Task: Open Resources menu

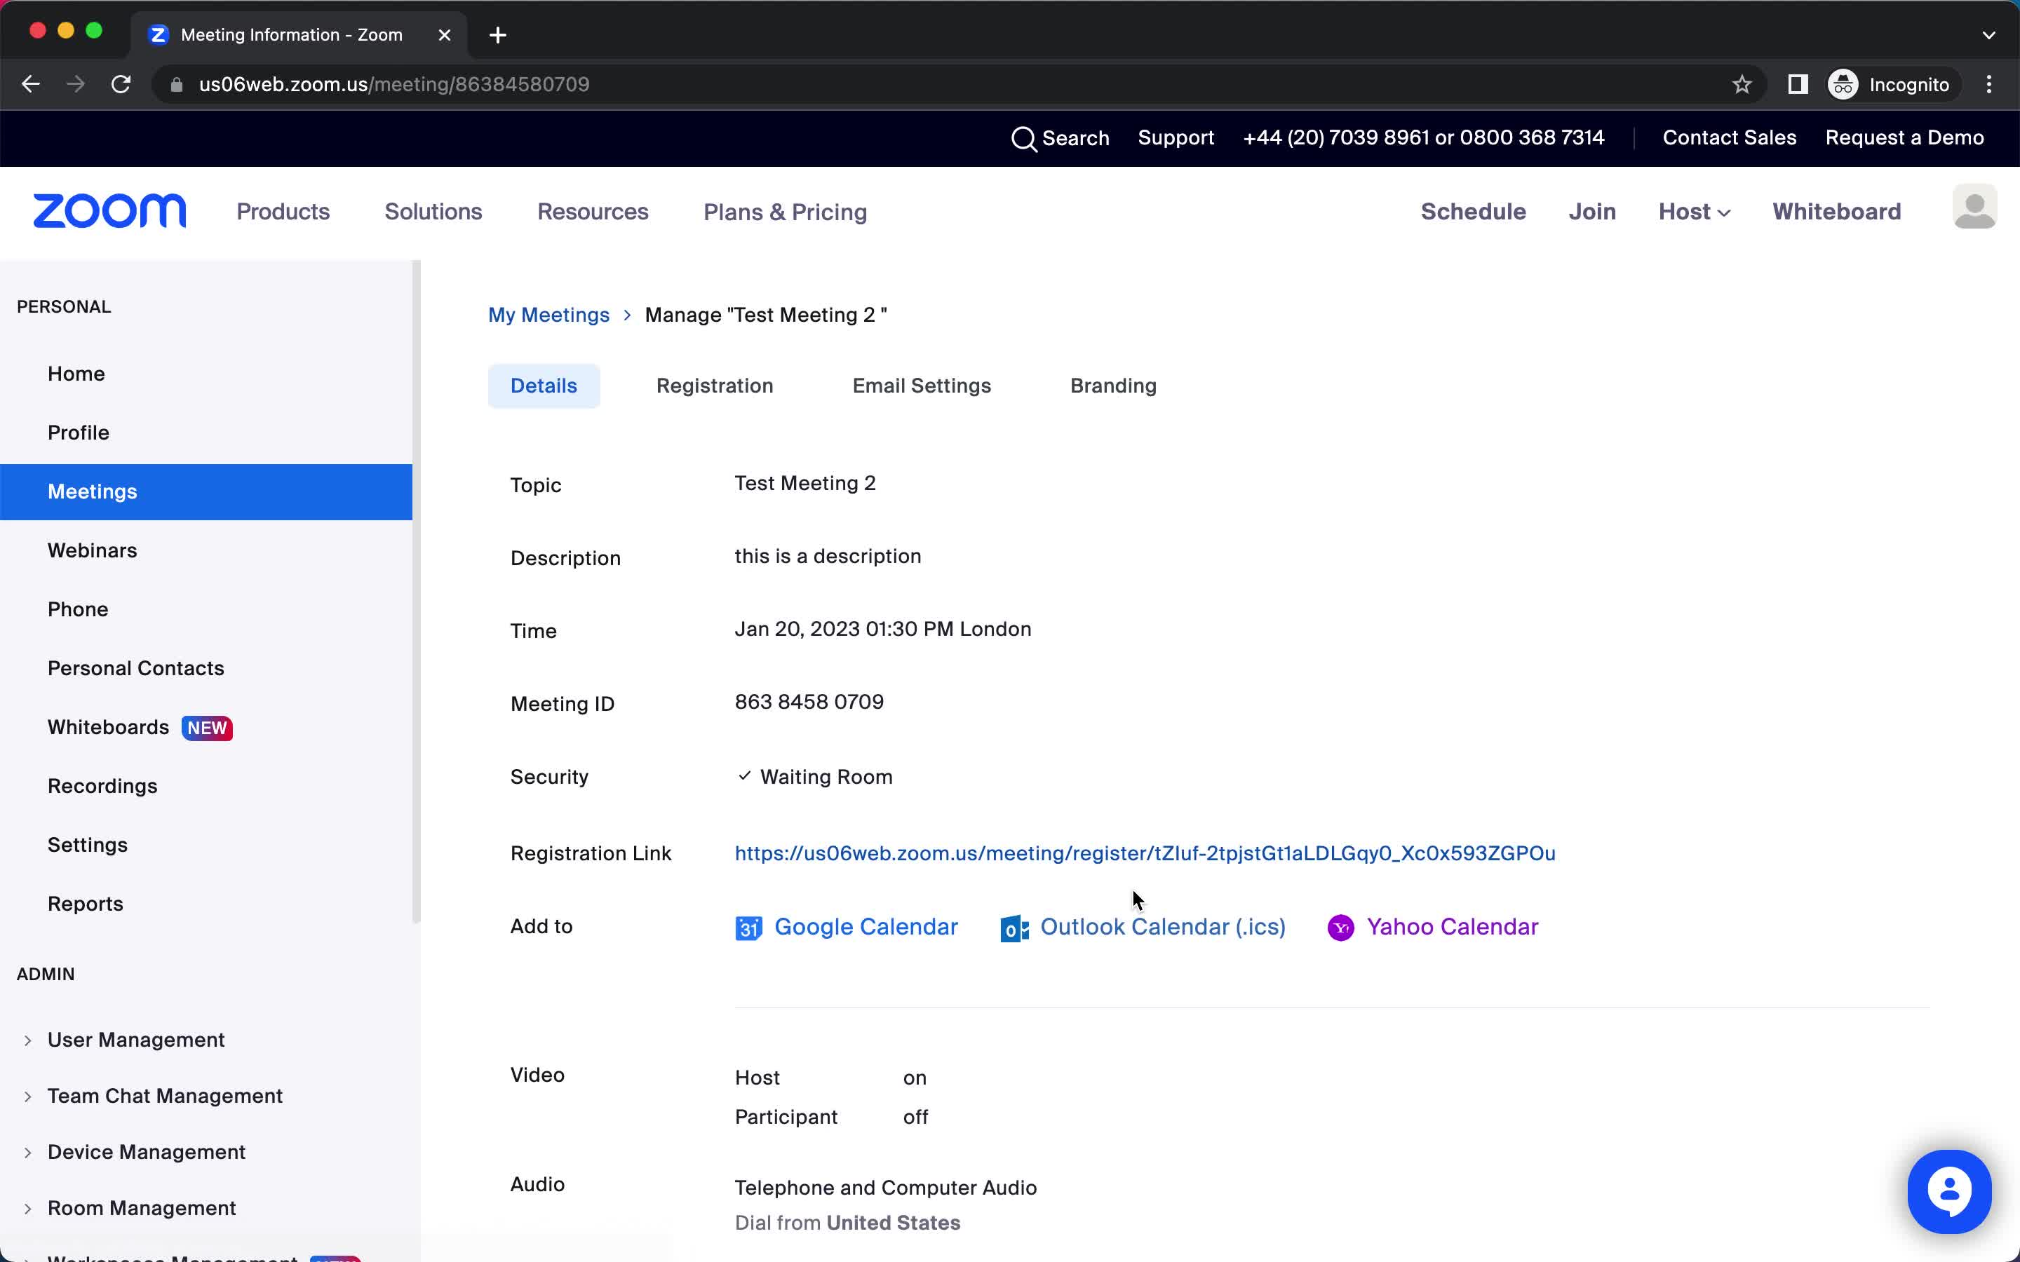Action: pos(593,212)
